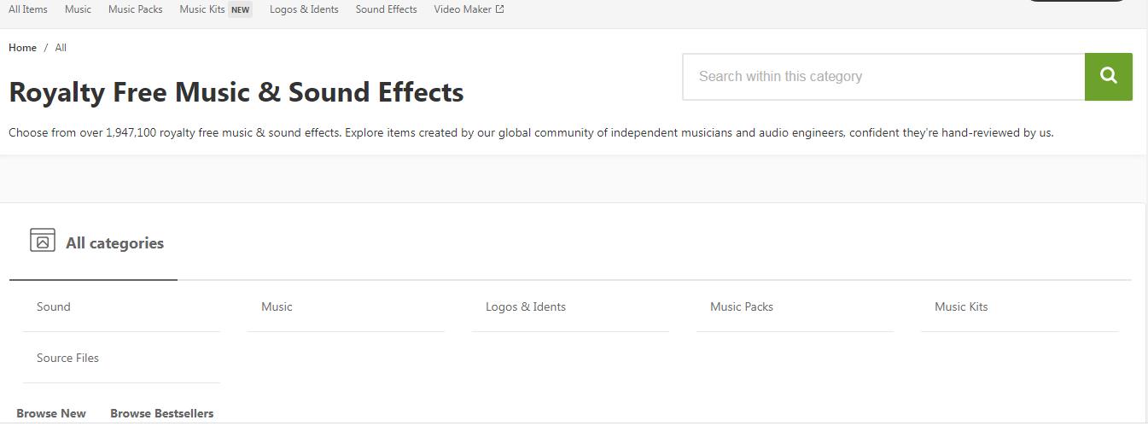1148x426 pixels.
Task: Choose the Sound category
Action: coord(121,306)
